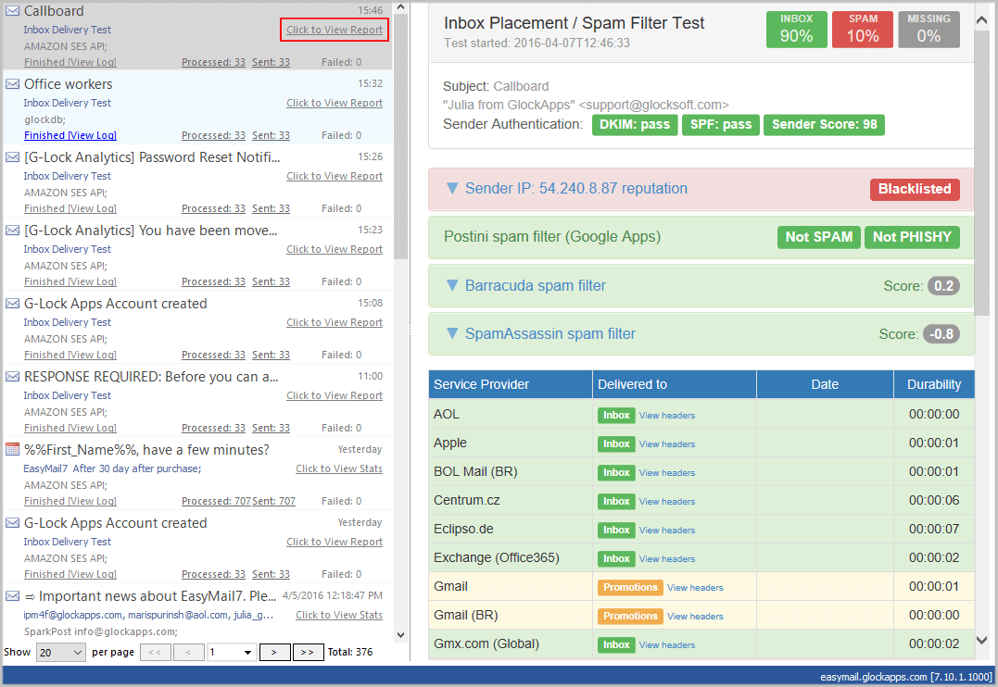This screenshot has width=998, height=687.
Task: Click Sender Score: 98 badge
Action: 824,125
